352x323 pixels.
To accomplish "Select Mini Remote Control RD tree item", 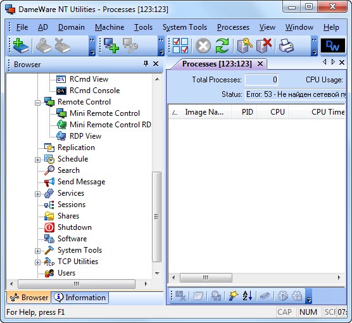I will (110, 125).
